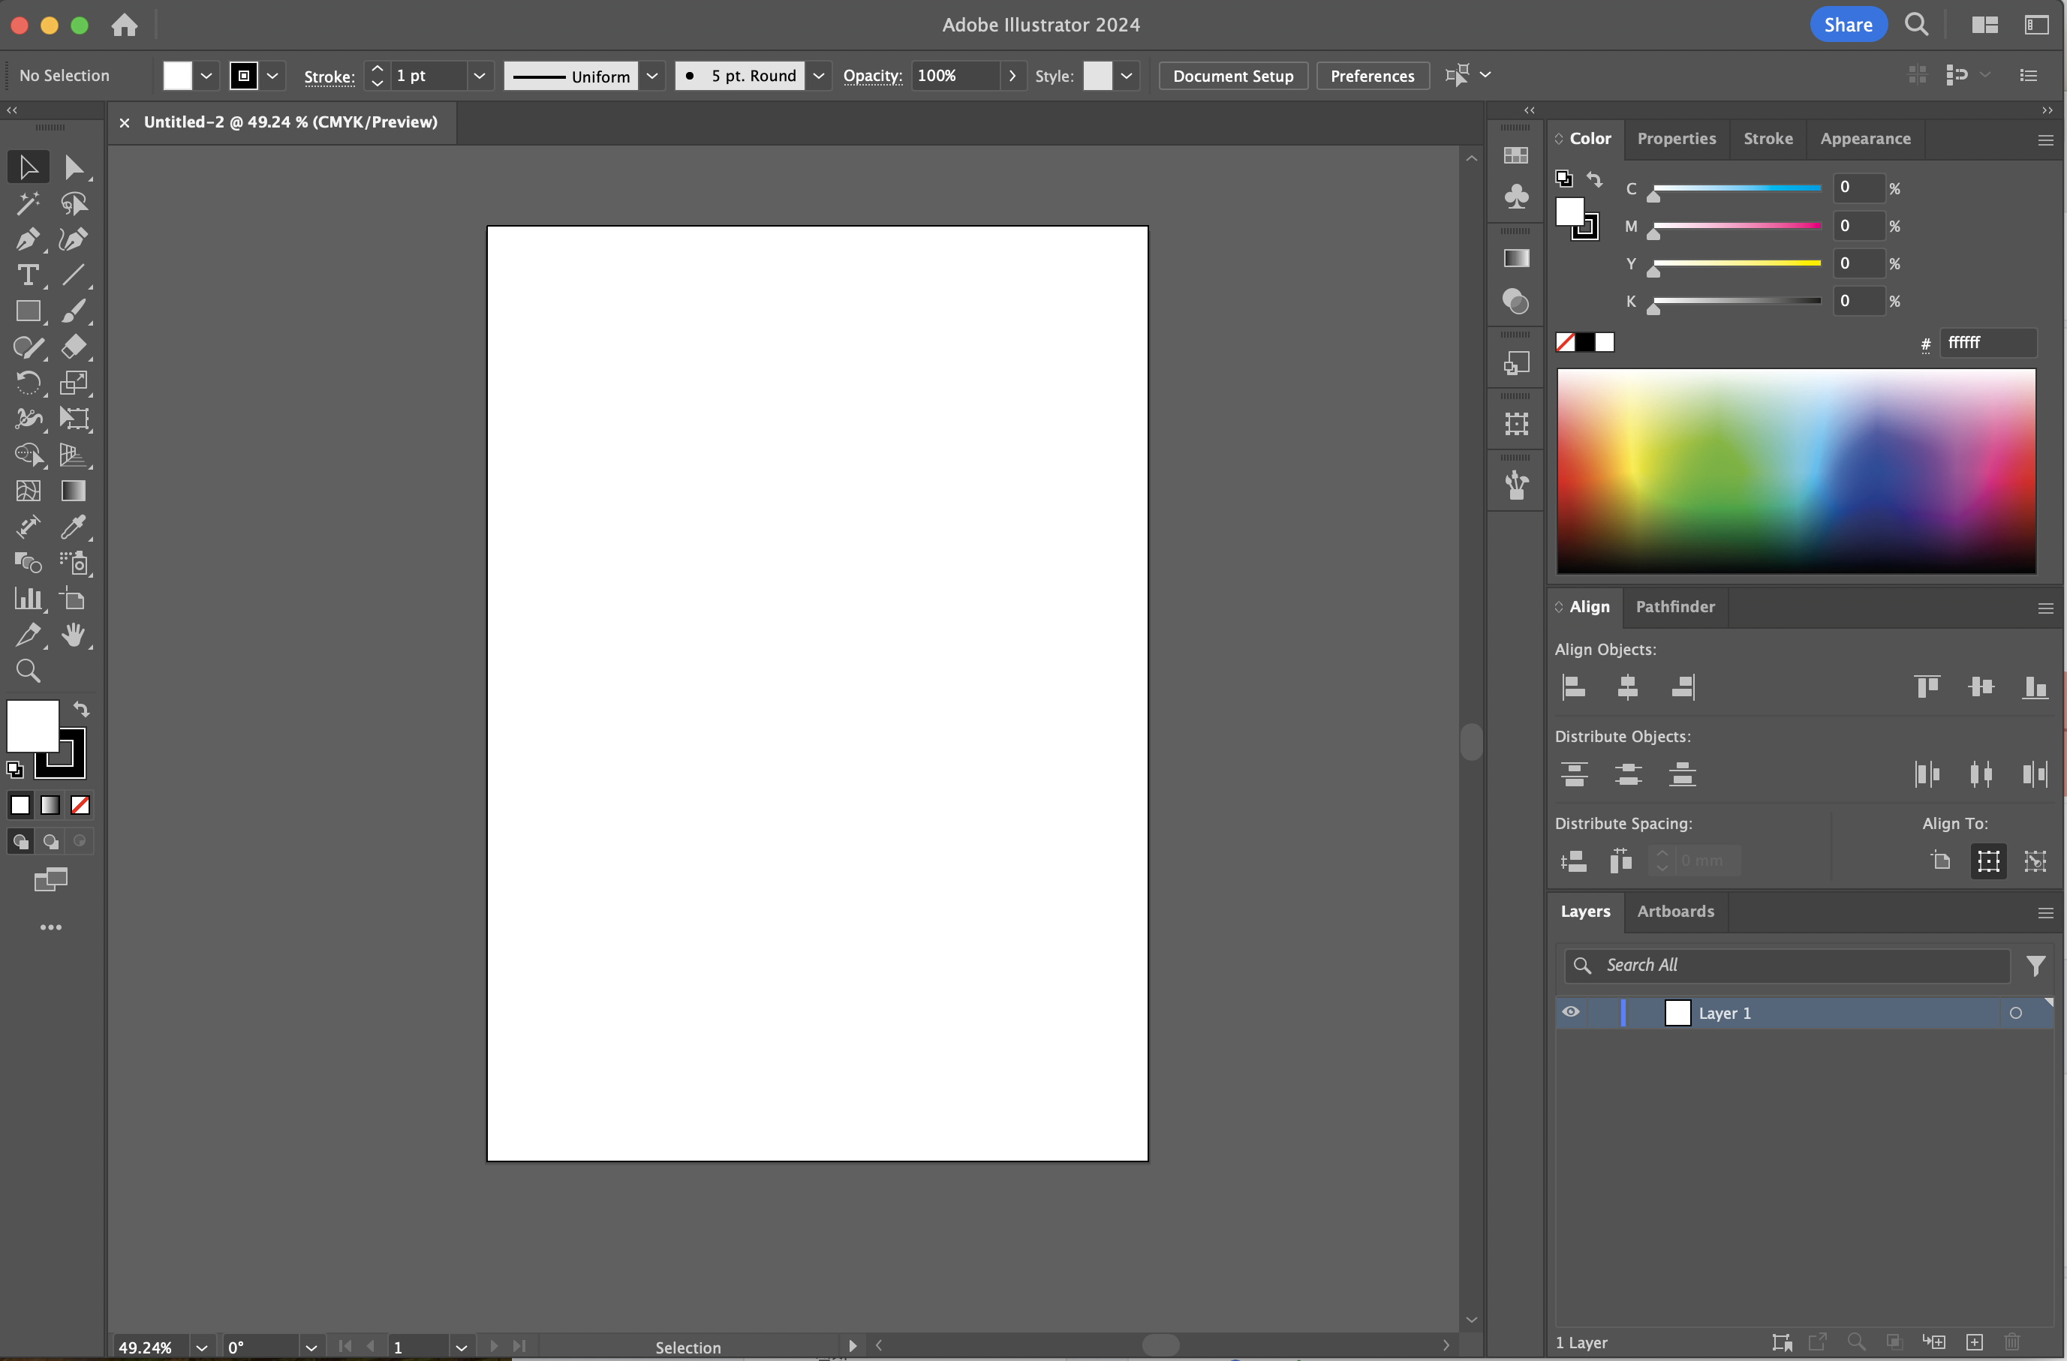Open the stroke weight dropdown

tap(479, 76)
